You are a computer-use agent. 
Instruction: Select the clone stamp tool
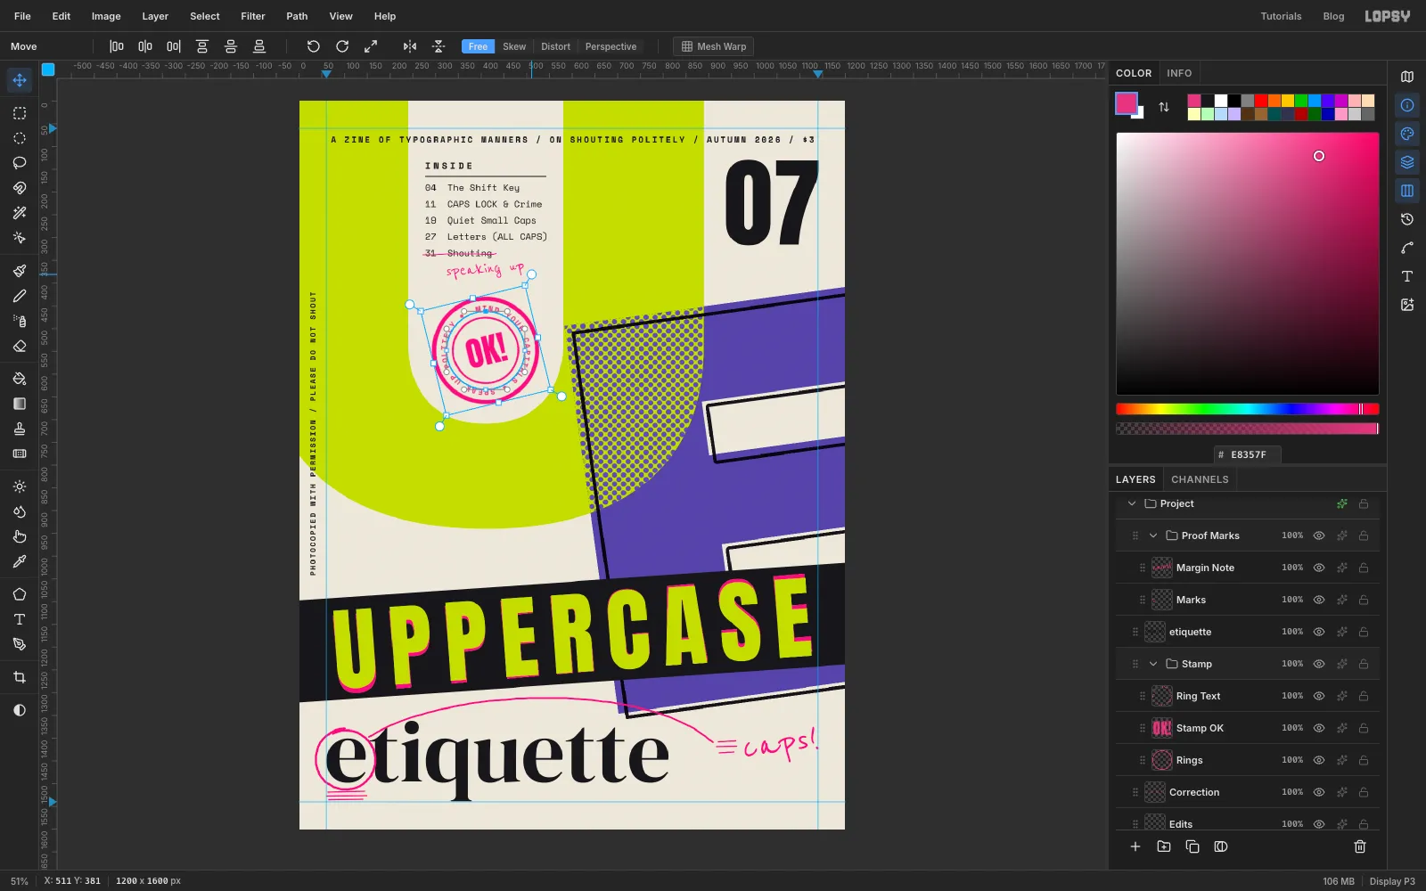click(x=20, y=429)
